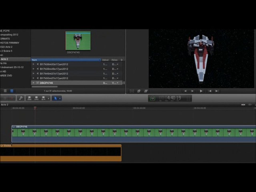Select clip name B17h46m37s17jun2012
The width and height of the screenshot is (256, 192).
click(x=54, y=74)
